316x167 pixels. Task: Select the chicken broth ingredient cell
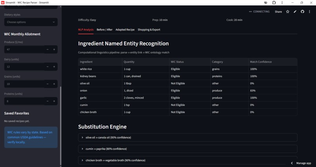[x=100, y=112]
